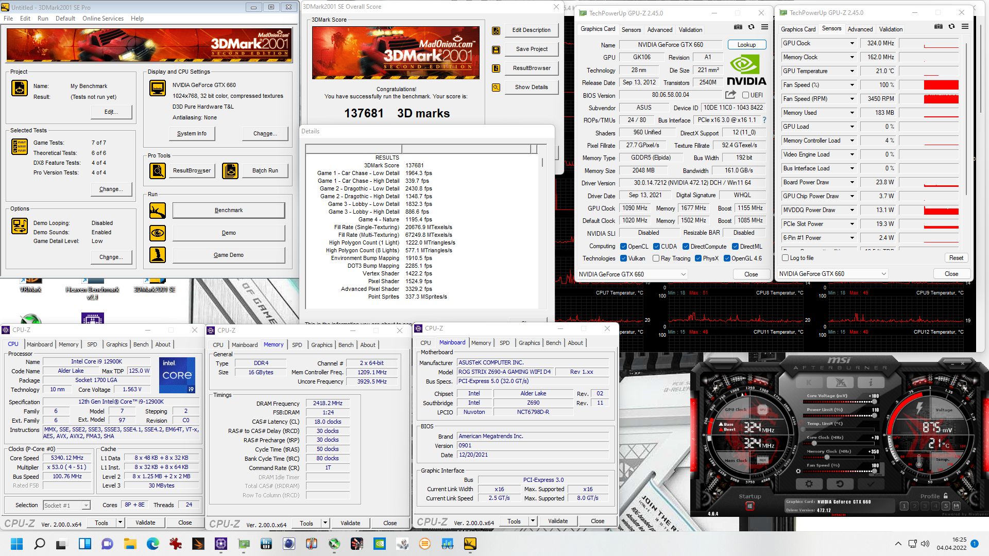Click the Demo eye icon in Run section

[158, 233]
